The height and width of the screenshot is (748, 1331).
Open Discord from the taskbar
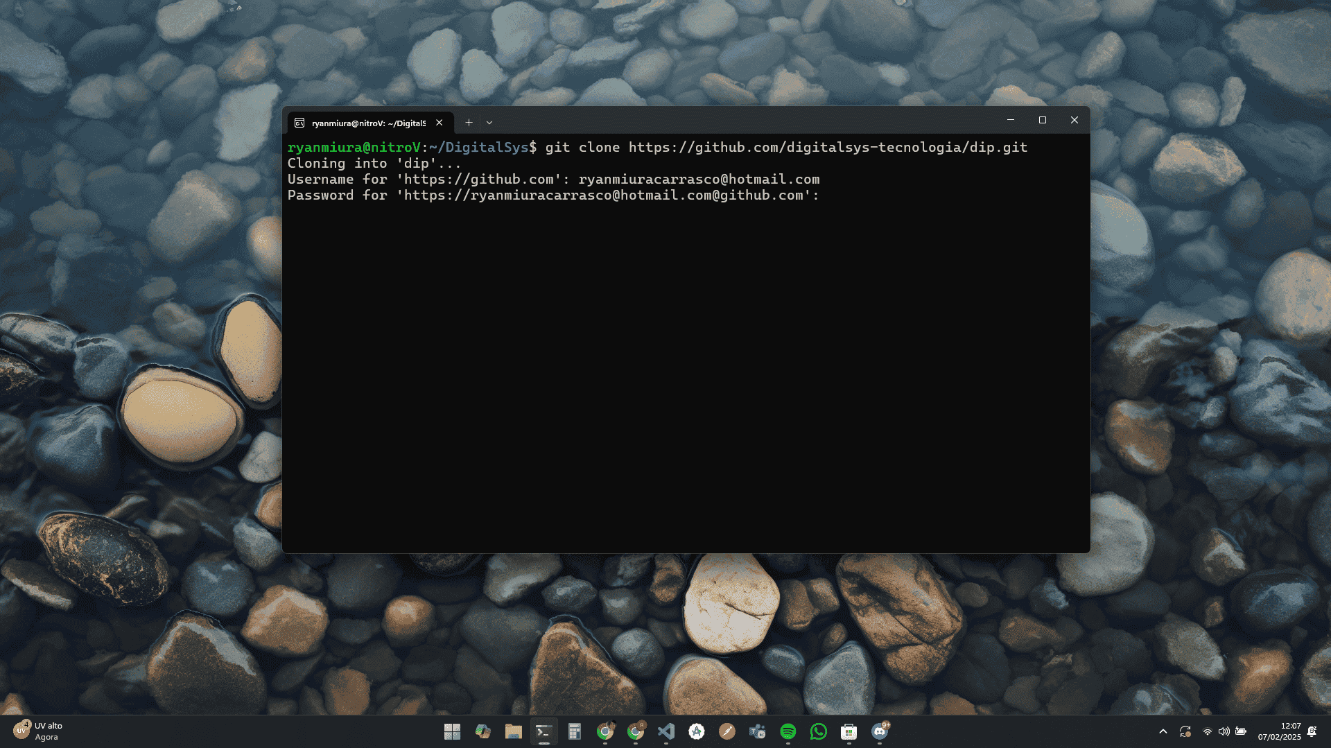point(880,731)
